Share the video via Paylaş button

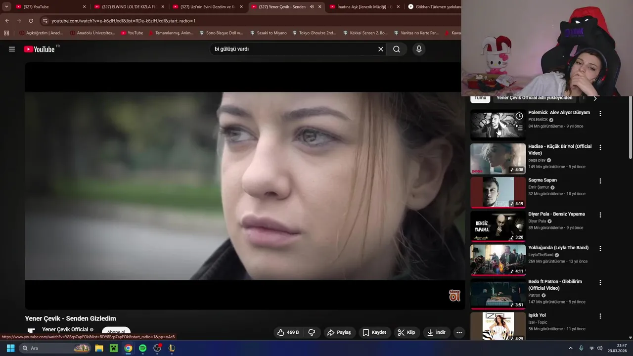point(339,332)
